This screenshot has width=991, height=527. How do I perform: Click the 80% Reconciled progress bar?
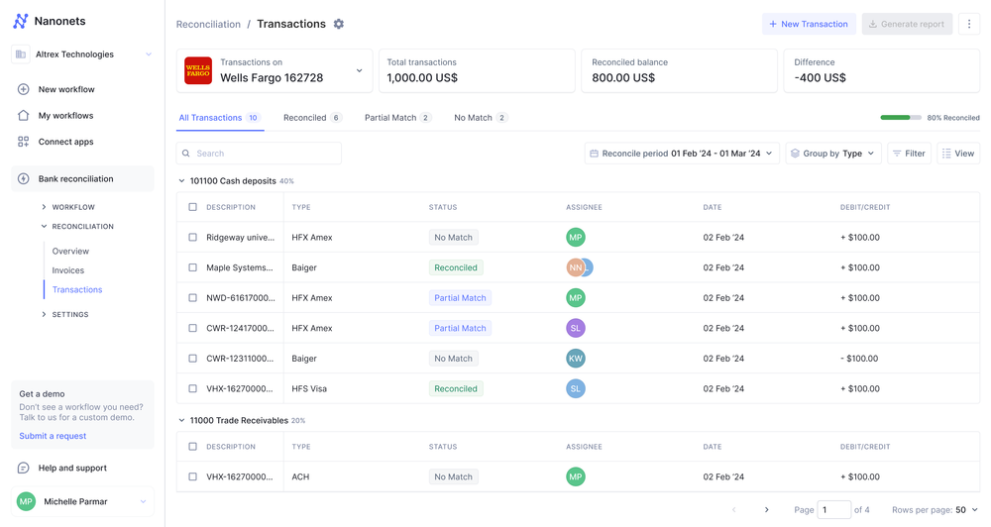(x=900, y=118)
